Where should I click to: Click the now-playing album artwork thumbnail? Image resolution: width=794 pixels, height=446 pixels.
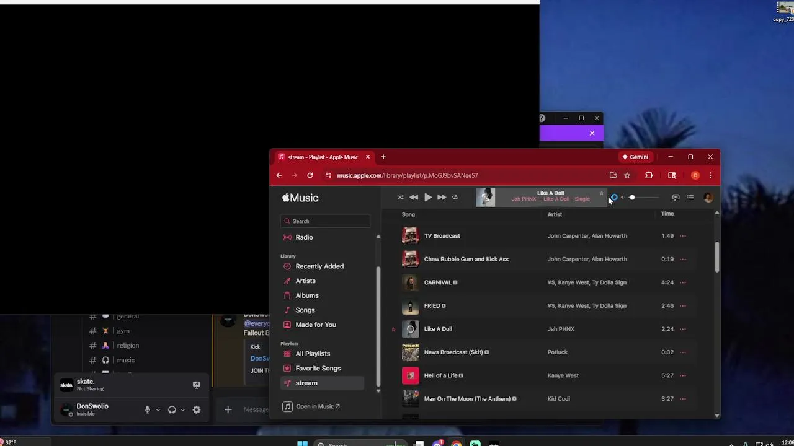(485, 197)
